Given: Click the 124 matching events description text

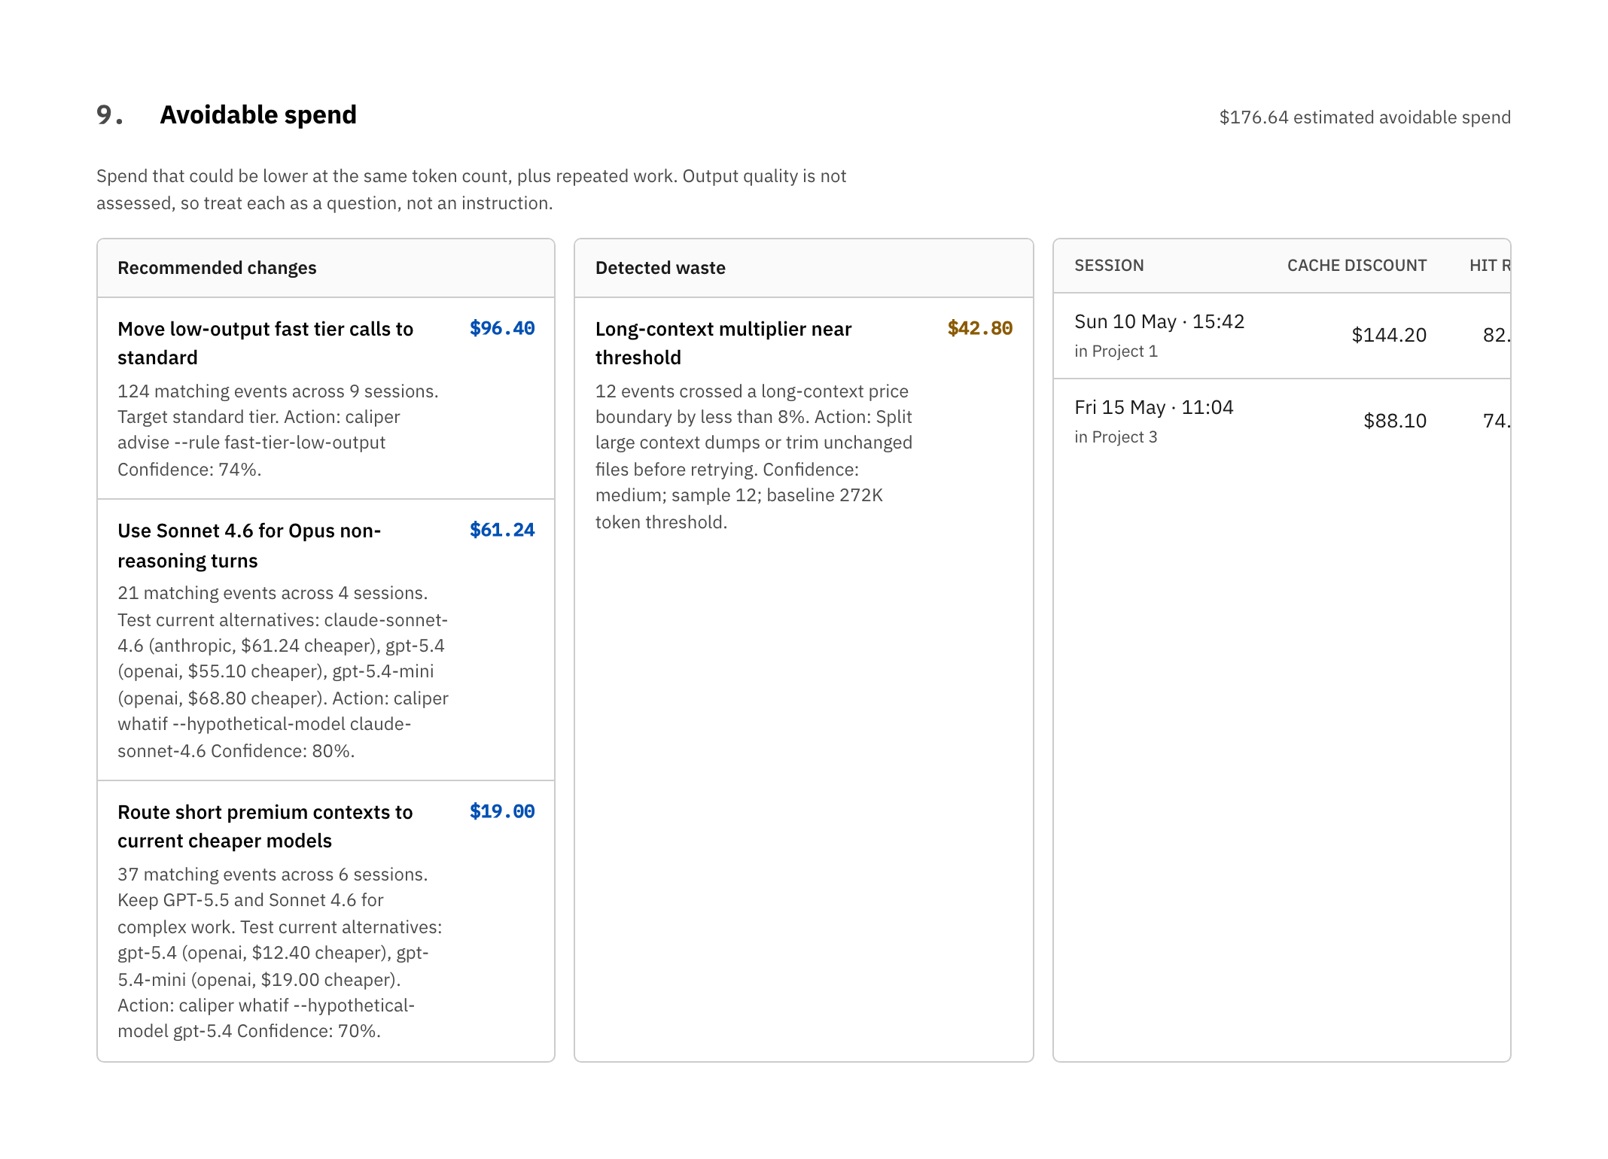Looking at the screenshot, I should tap(278, 430).
